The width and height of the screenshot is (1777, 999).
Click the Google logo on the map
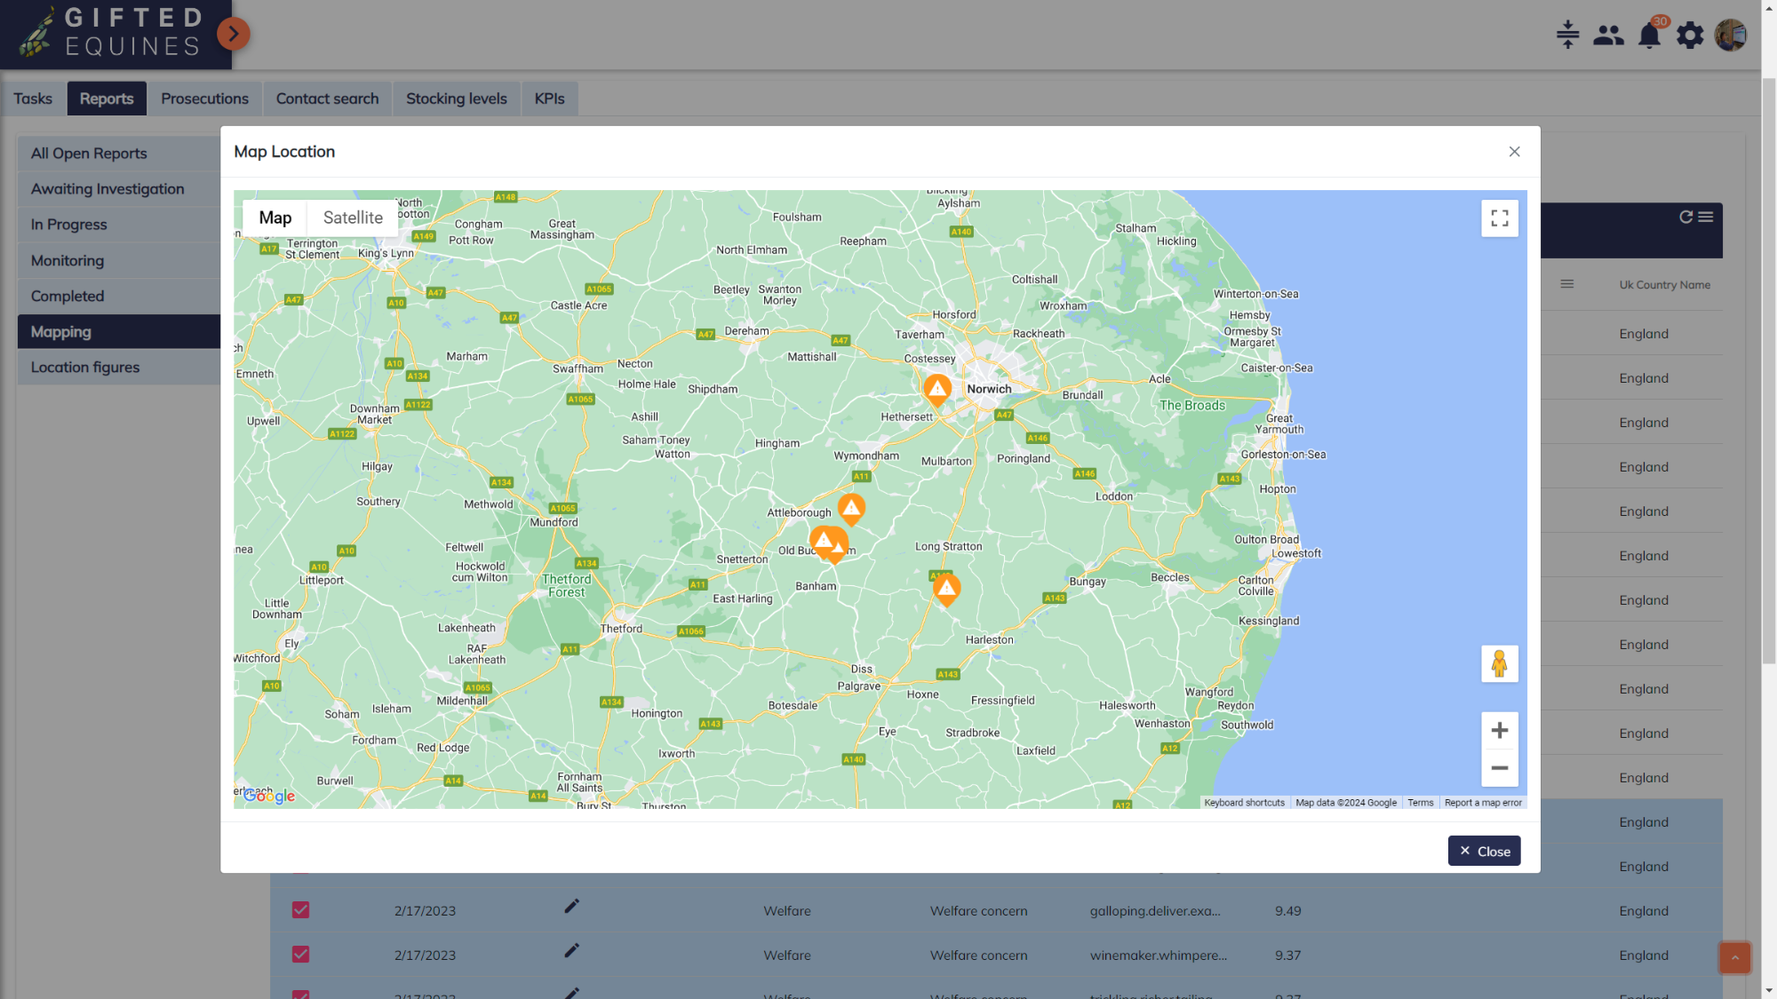pos(269,796)
